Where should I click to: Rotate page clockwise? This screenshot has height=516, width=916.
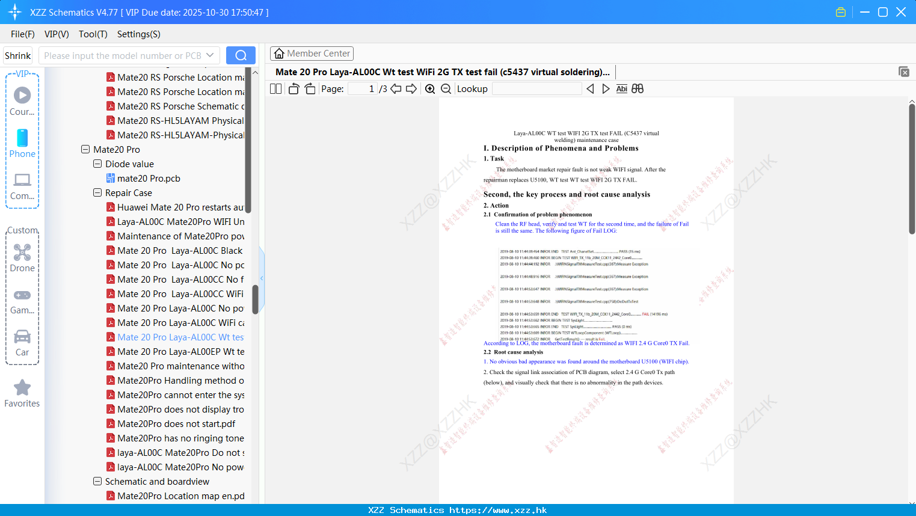click(x=310, y=88)
